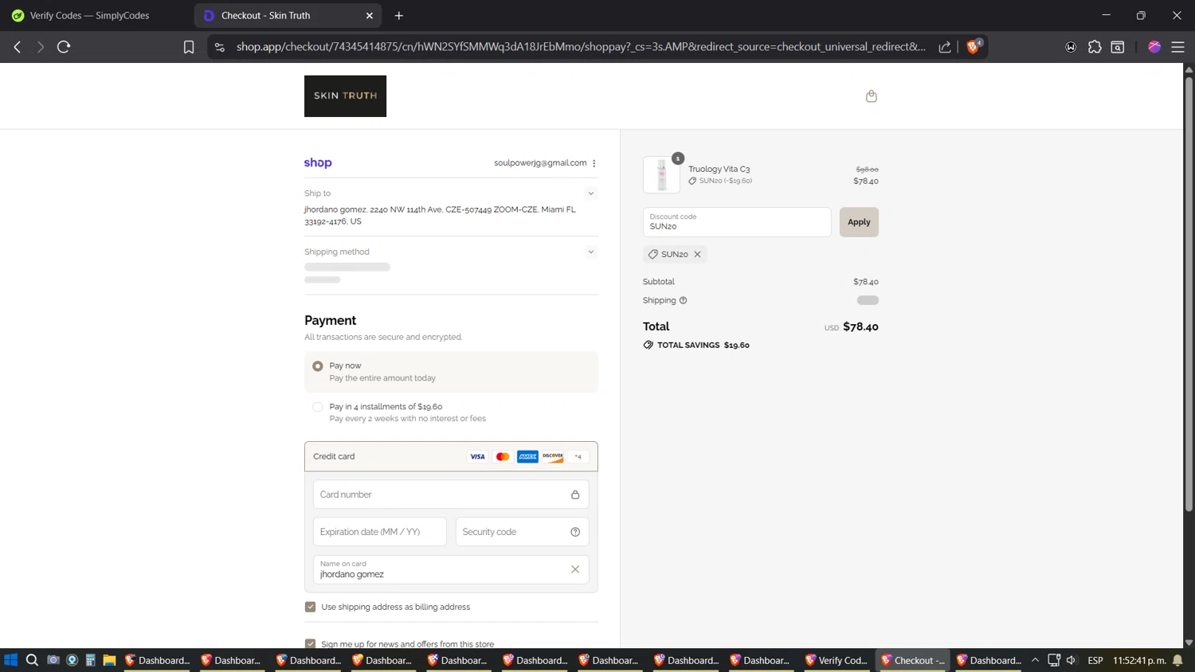Share this page using share icon
Screen dimensions: 1195x672
[945, 47]
